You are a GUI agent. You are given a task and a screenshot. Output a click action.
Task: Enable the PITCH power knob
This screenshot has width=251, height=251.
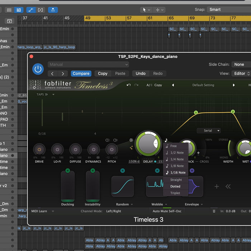coord(112,150)
